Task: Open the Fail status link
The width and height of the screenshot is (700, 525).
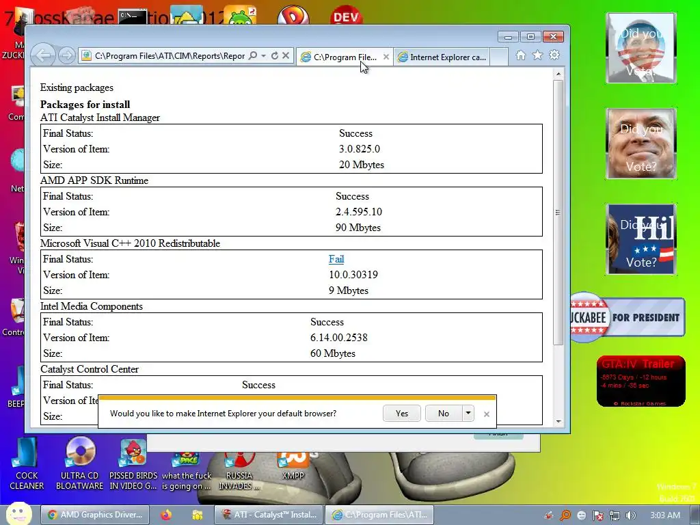Action: point(336,259)
